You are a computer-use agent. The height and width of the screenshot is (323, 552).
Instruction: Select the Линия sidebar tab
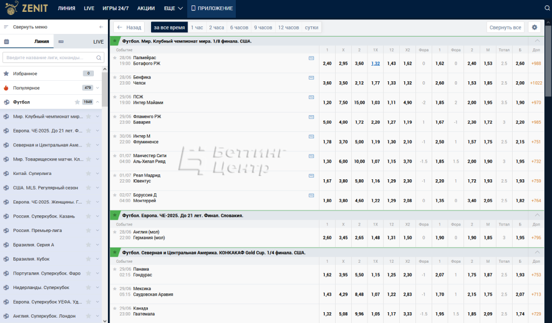(x=27, y=41)
